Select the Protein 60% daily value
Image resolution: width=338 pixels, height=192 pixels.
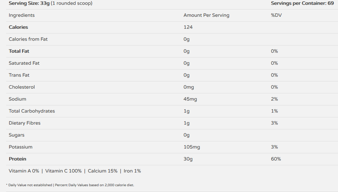point(276,159)
